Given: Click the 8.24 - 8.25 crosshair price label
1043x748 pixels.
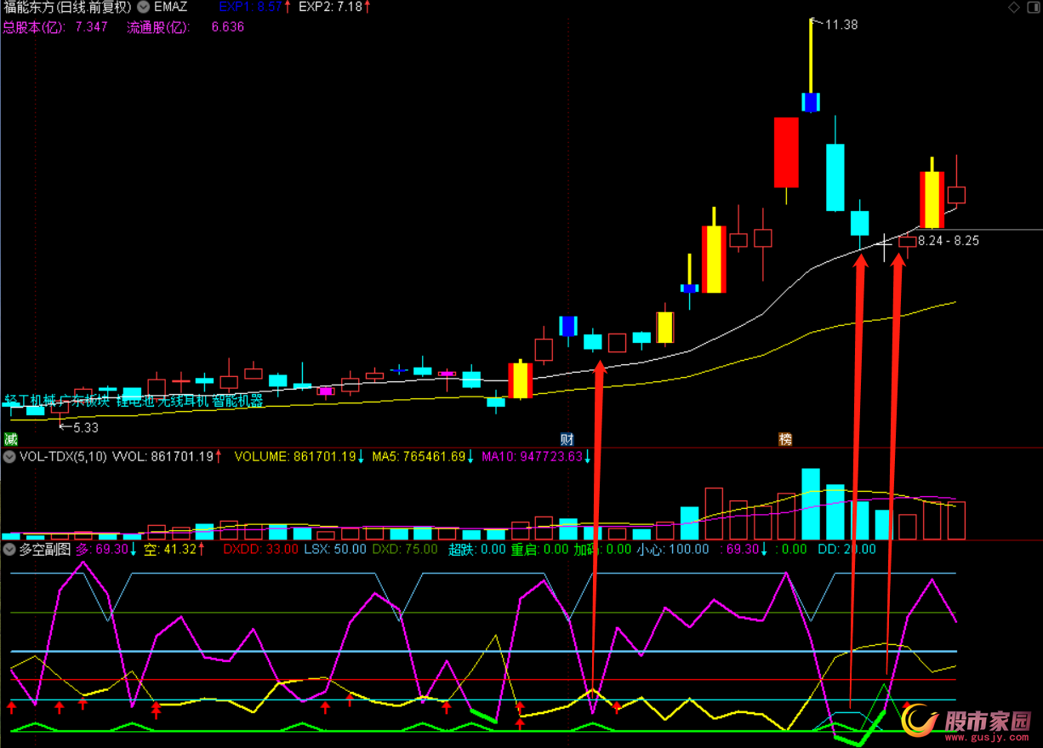Looking at the screenshot, I should tap(948, 242).
